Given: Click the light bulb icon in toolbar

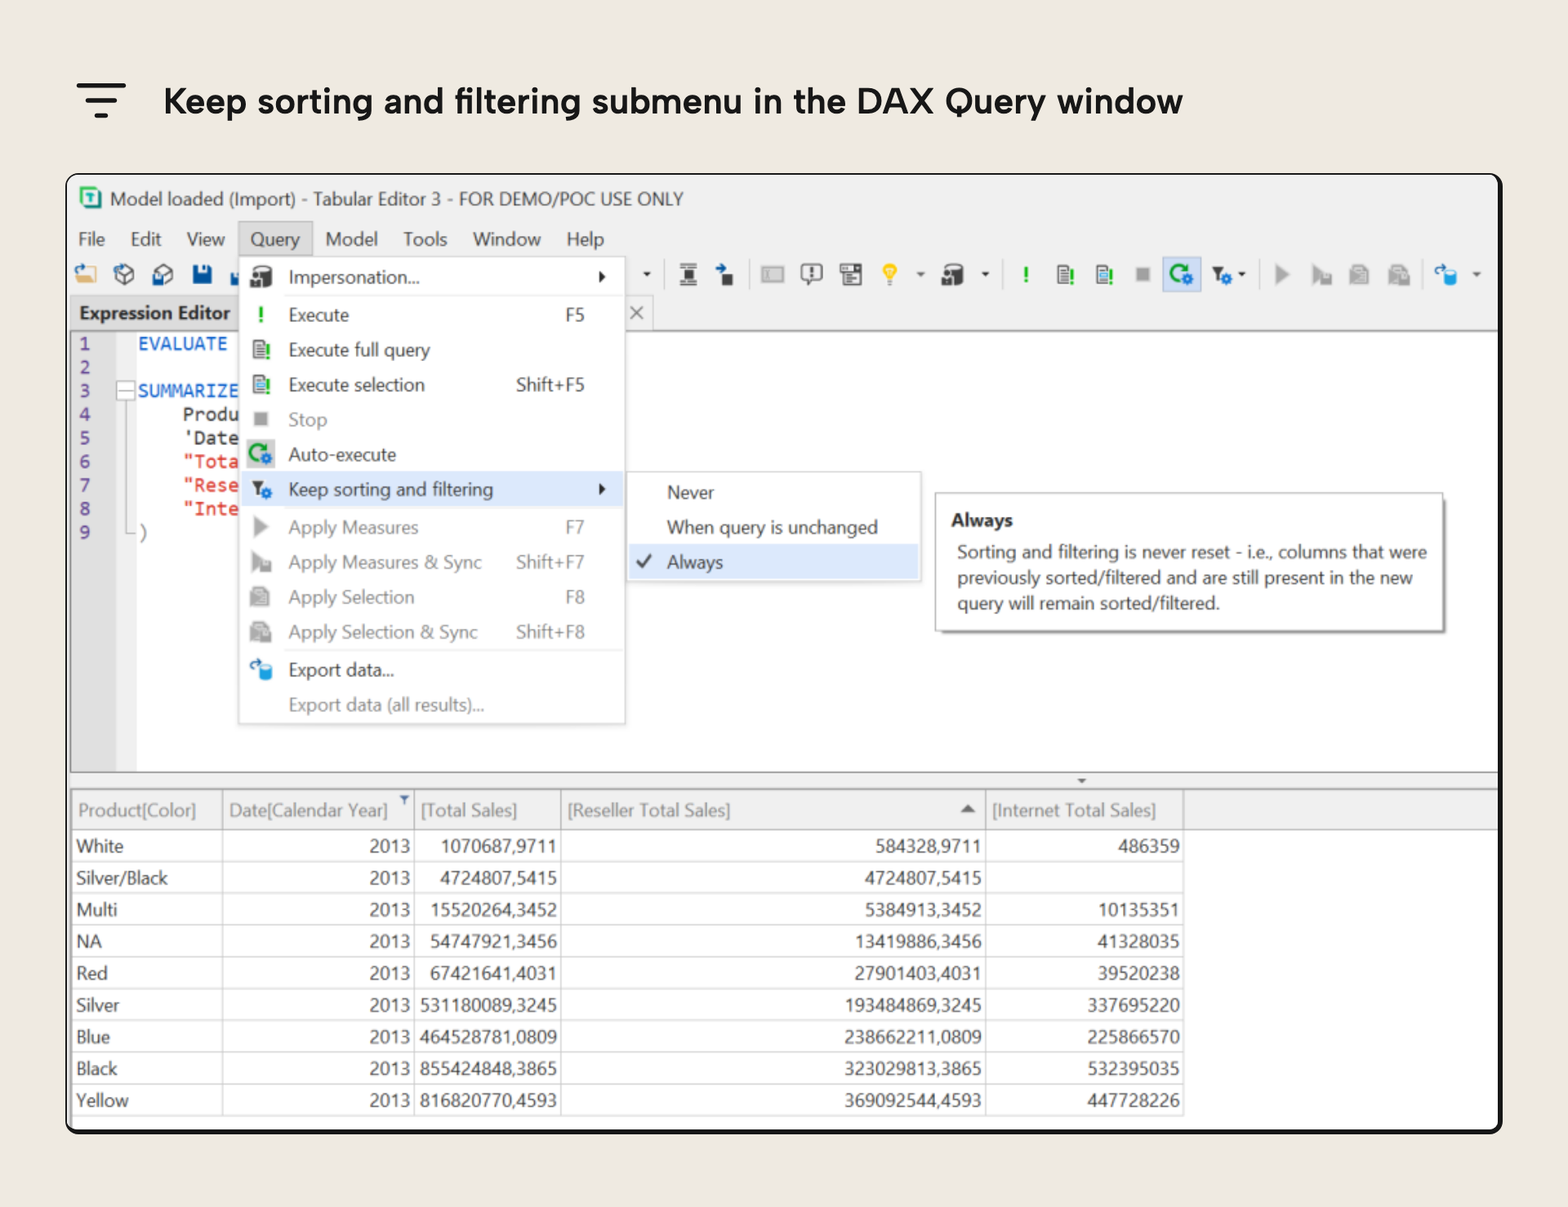Looking at the screenshot, I should point(890,275).
